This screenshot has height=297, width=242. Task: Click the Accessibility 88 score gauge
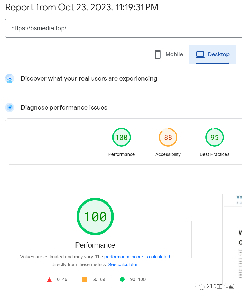(168, 137)
